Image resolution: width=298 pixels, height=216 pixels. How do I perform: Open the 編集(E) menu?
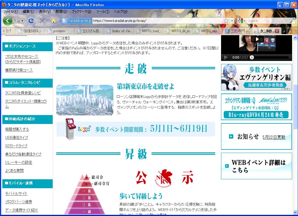28,12
